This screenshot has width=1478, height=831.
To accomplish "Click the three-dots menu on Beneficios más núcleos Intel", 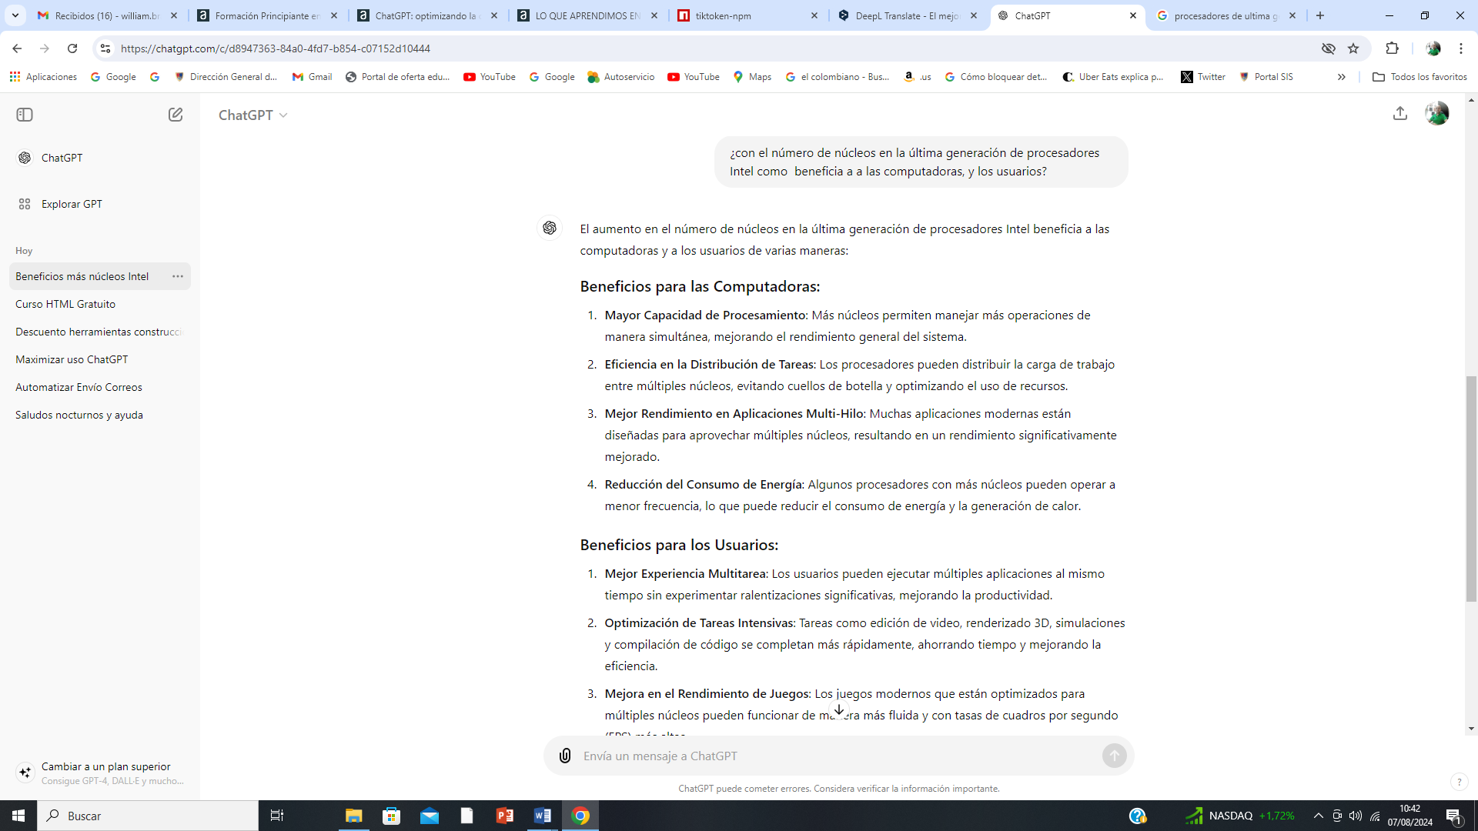I will (178, 276).
